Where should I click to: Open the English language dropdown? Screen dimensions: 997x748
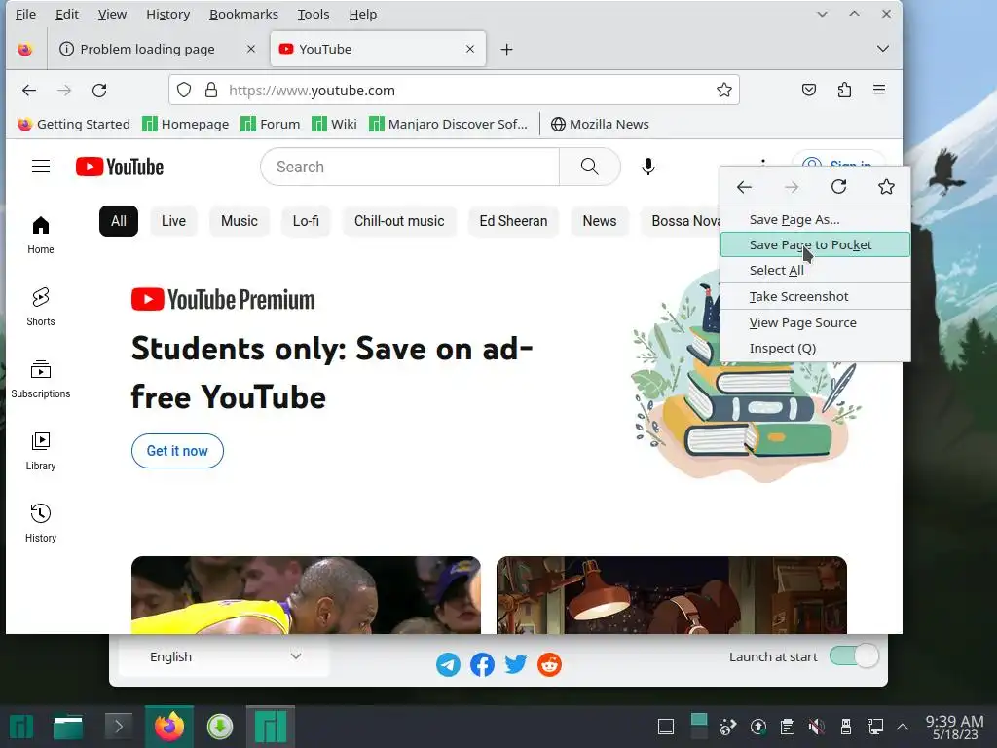click(224, 656)
